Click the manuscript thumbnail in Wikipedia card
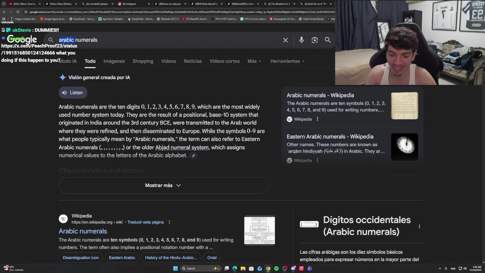 pyautogui.click(x=404, y=106)
